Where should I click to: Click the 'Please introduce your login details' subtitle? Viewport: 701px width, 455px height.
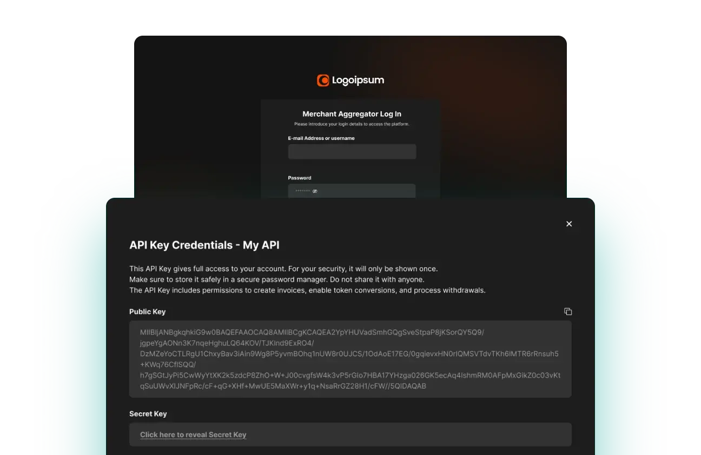click(x=352, y=124)
